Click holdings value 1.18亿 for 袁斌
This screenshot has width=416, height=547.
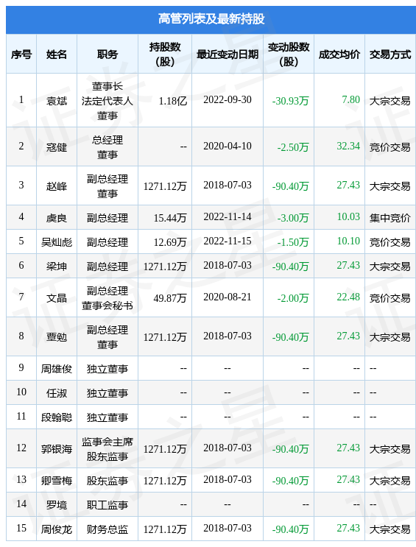pyautogui.click(x=173, y=101)
